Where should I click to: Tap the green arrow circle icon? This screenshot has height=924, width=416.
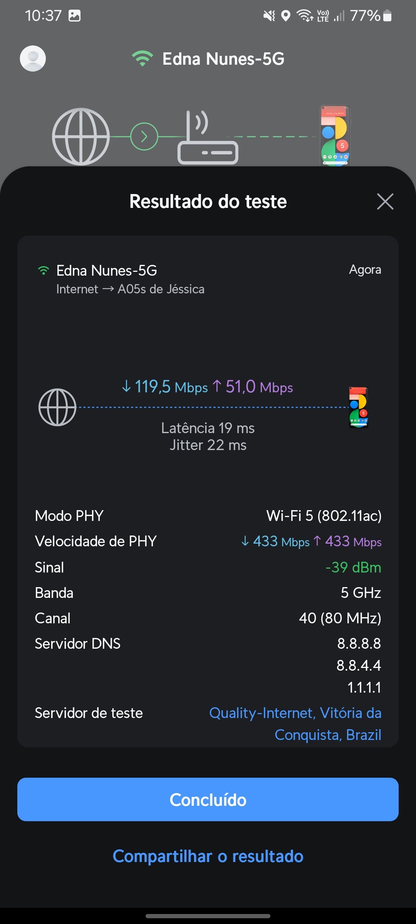pyautogui.click(x=144, y=136)
